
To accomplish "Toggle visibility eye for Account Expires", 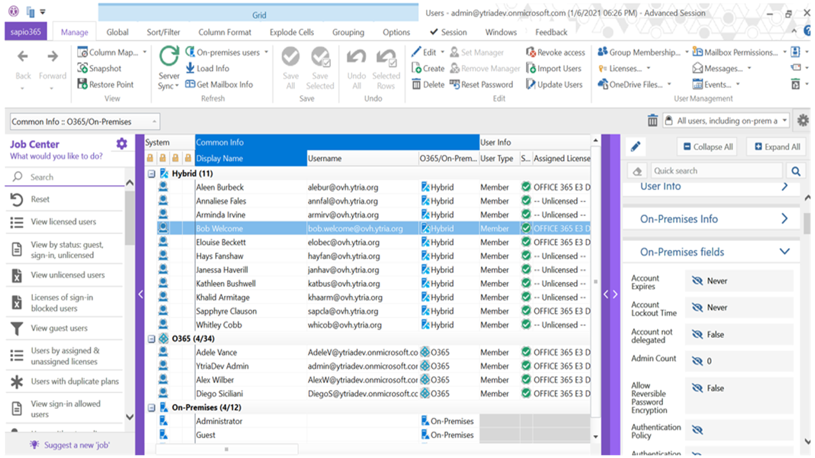I will (x=697, y=281).
